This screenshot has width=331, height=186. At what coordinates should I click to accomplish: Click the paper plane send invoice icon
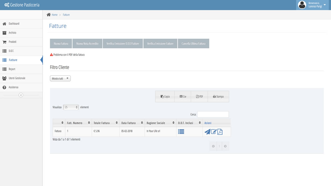[x=207, y=132]
